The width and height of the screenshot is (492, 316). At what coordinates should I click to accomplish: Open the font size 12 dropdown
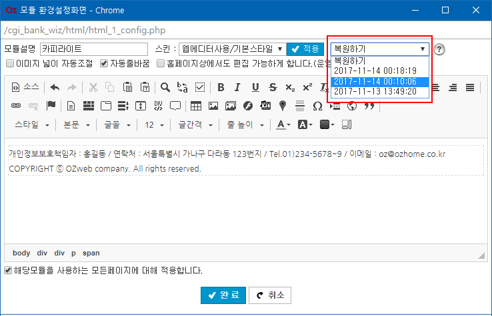click(x=154, y=124)
